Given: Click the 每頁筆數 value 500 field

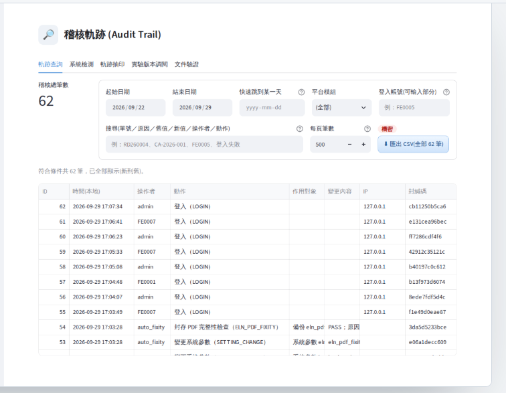Looking at the screenshot, I should pos(327,145).
